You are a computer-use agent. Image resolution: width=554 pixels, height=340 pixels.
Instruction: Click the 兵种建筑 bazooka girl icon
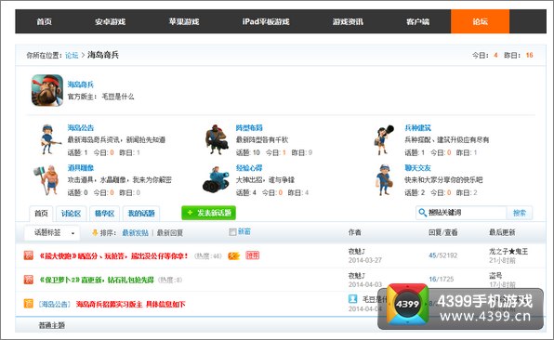384,140
